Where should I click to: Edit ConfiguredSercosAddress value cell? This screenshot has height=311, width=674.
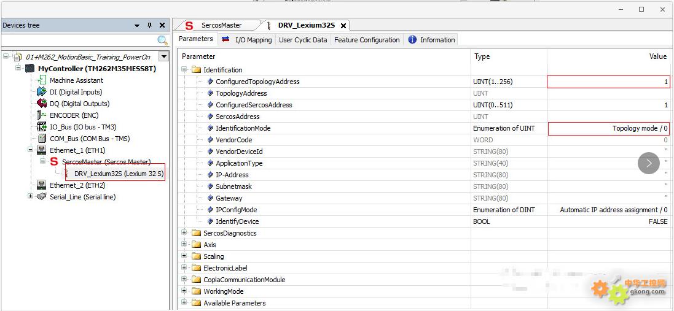click(x=608, y=105)
